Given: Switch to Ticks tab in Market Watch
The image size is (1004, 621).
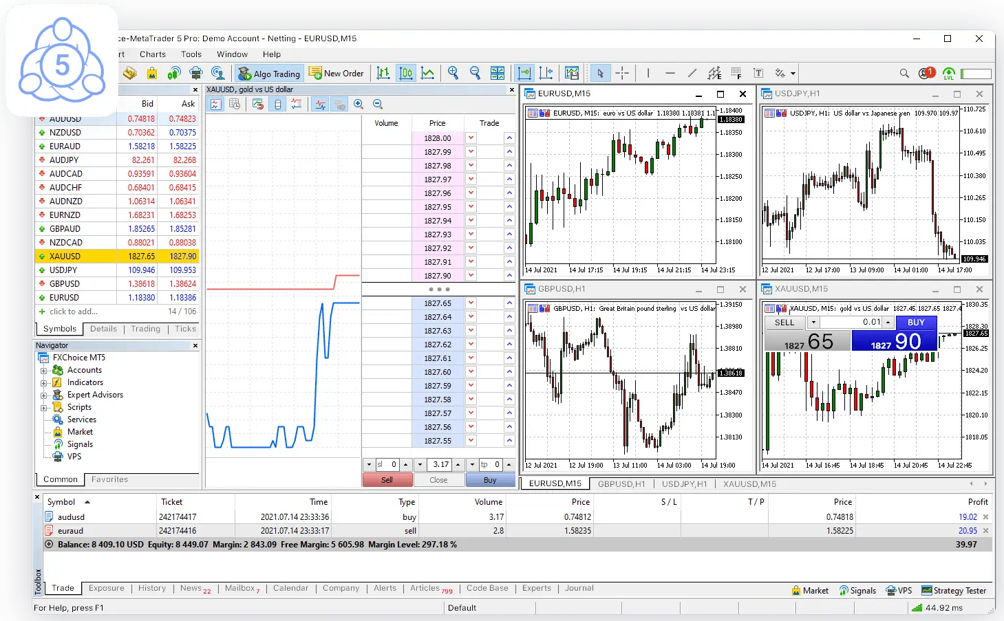Looking at the screenshot, I should pos(185,329).
